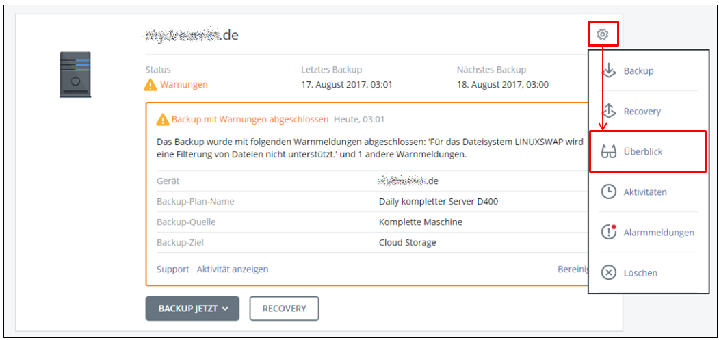The width and height of the screenshot is (719, 340).
Task: Open Alarmmeldungen menu entry
Action: point(659,233)
